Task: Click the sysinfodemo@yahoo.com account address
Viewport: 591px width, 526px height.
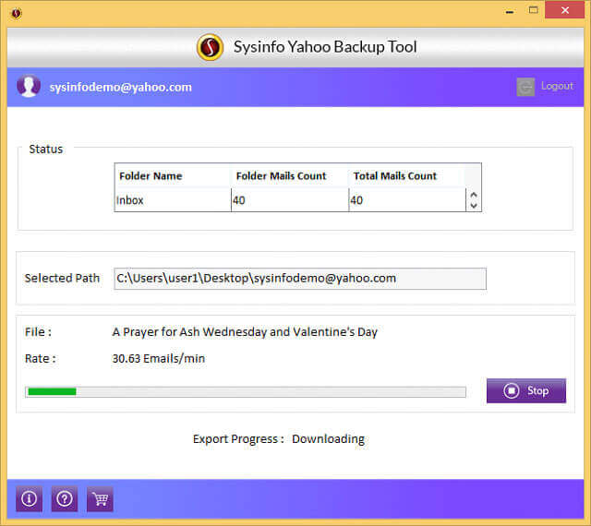Action: (x=121, y=87)
